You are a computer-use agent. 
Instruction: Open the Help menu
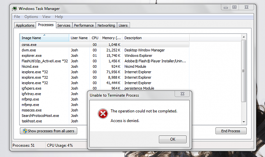pos(59,17)
